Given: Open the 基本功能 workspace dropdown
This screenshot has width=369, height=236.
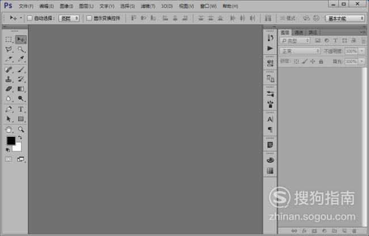Looking at the screenshot, I should (345, 18).
